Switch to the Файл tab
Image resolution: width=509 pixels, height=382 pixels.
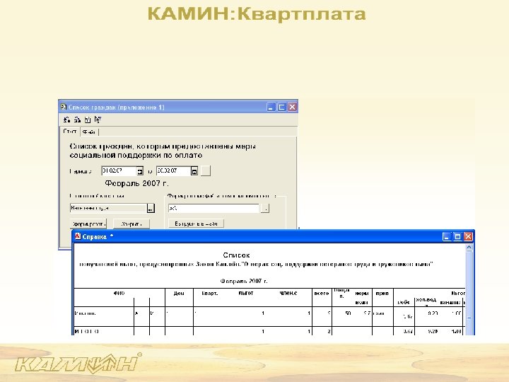[x=89, y=132]
